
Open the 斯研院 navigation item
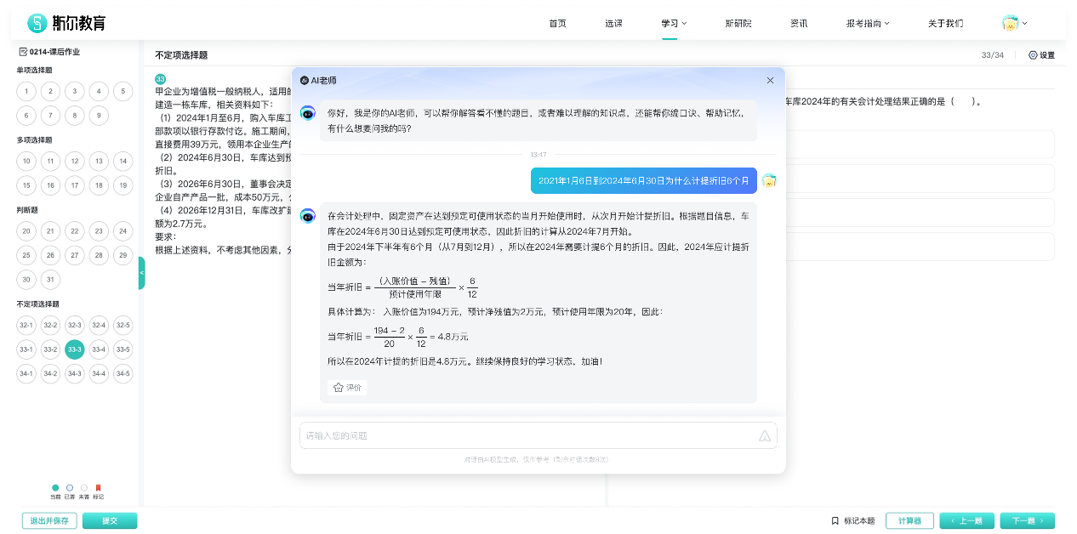(x=738, y=23)
